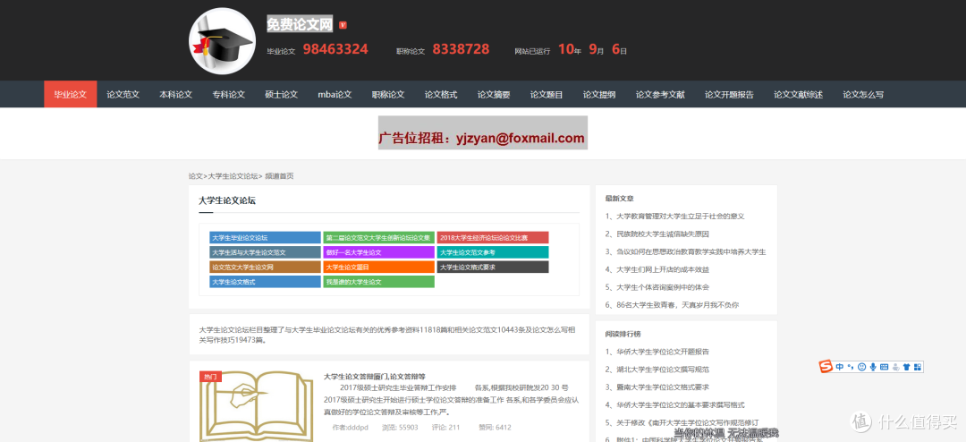Click the 热门 badge on the article thumbnail
966x442 pixels.
point(210,377)
